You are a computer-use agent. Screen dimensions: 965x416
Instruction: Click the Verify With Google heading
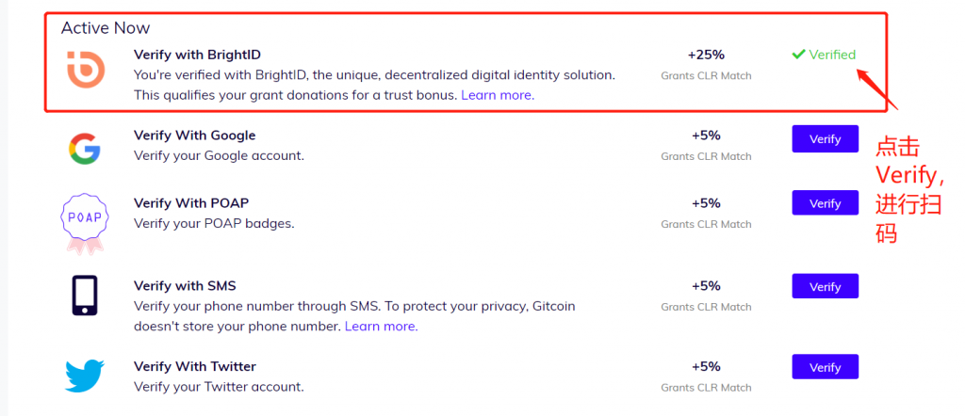point(194,136)
